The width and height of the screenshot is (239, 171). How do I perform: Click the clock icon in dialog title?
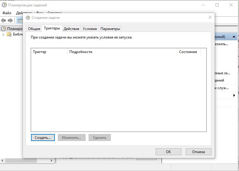(28, 18)
